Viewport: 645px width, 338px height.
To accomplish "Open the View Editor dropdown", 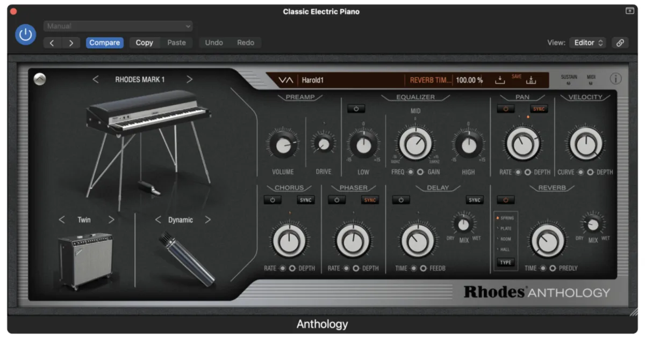I will click(588, 43).
